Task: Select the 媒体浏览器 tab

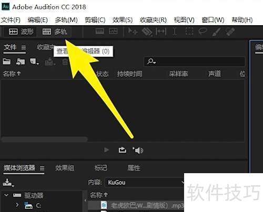Action: pos(19,168)
